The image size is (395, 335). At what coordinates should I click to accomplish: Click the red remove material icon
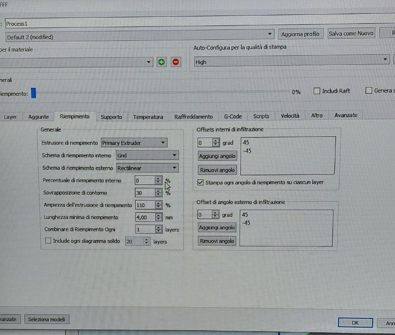(x=176, y=62)
